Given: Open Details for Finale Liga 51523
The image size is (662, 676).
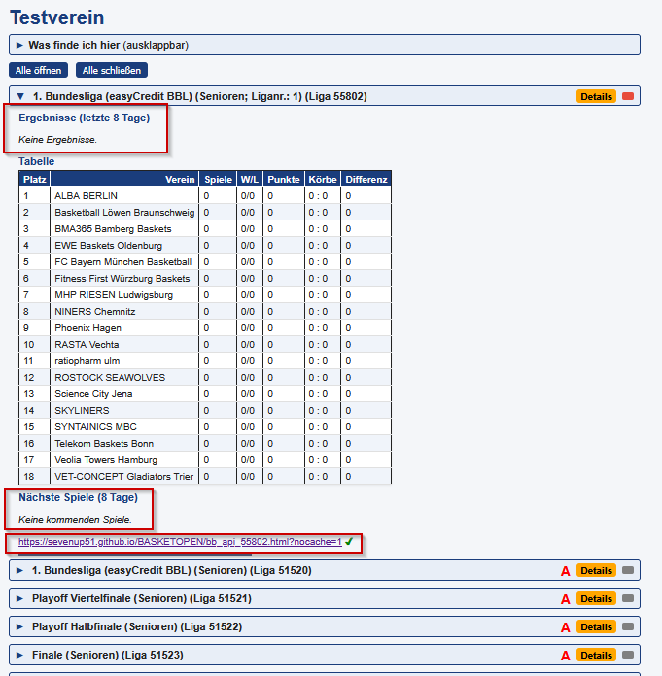Looking at the screenshot, I should (597, 655).
